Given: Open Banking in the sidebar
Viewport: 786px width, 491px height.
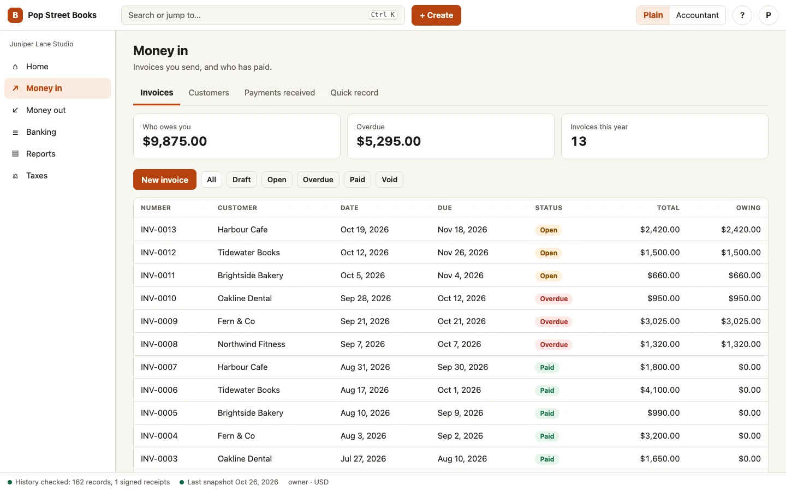Looking at the screenshot, I should [x=58, y=132].
